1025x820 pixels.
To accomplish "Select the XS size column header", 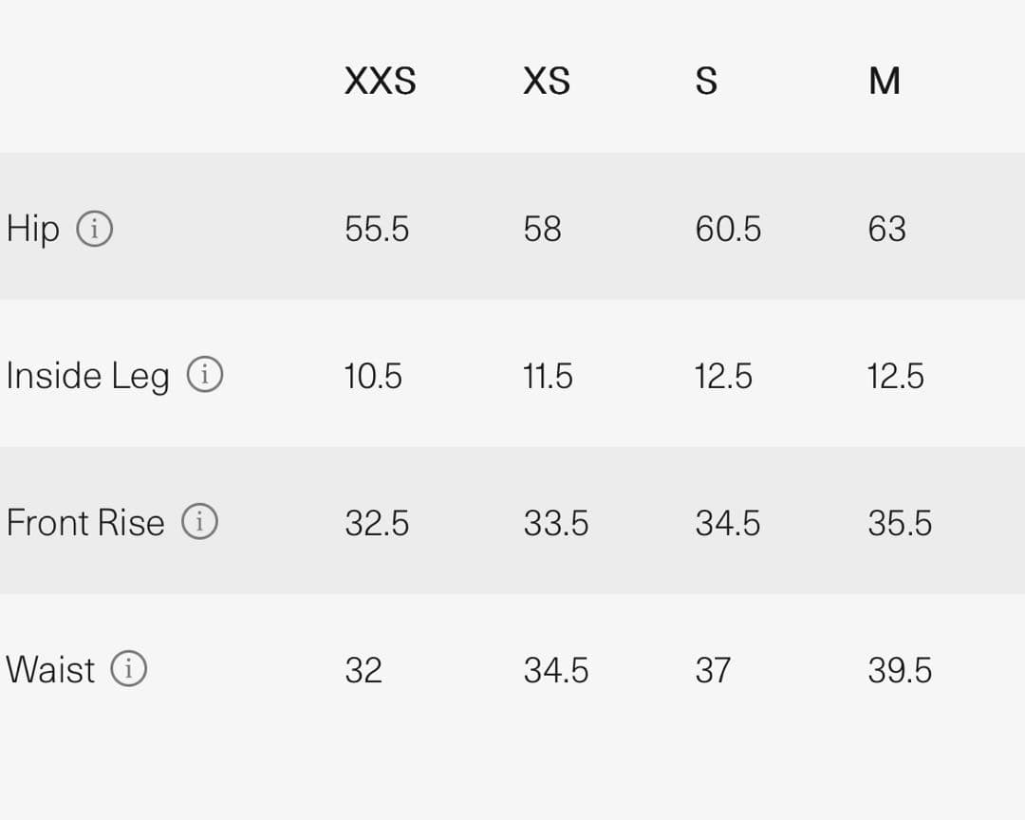I will (547, 82).
